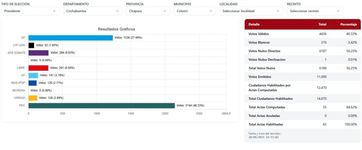Expand the Seleccionar recinto dropdown
The width and height of the screenshot is (362, 150).
click(x=315, y=11)
